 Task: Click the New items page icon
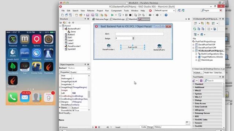(63, 15)
